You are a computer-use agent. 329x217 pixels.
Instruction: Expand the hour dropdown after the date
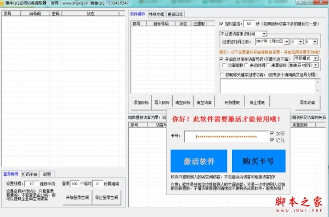point(300,42)
